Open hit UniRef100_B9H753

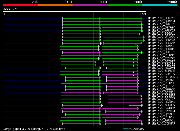pos(161,18)
